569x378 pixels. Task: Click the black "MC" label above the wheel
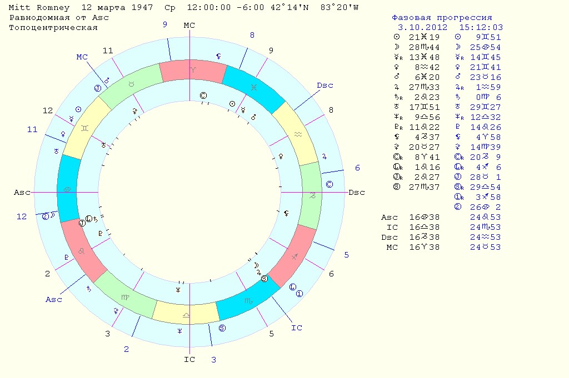click(189, 26)
